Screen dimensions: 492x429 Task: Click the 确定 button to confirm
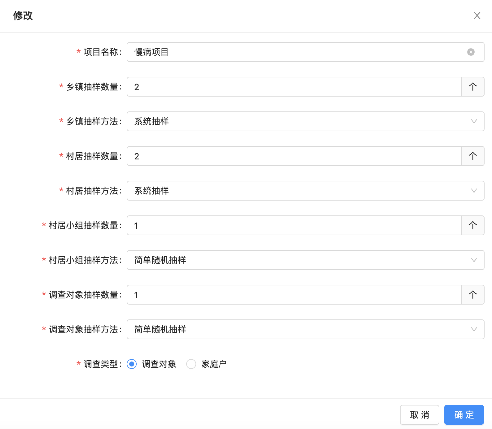pos(464,415)
